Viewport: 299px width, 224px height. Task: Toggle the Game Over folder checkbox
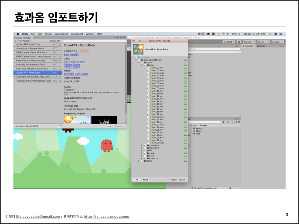coord(145,148)
